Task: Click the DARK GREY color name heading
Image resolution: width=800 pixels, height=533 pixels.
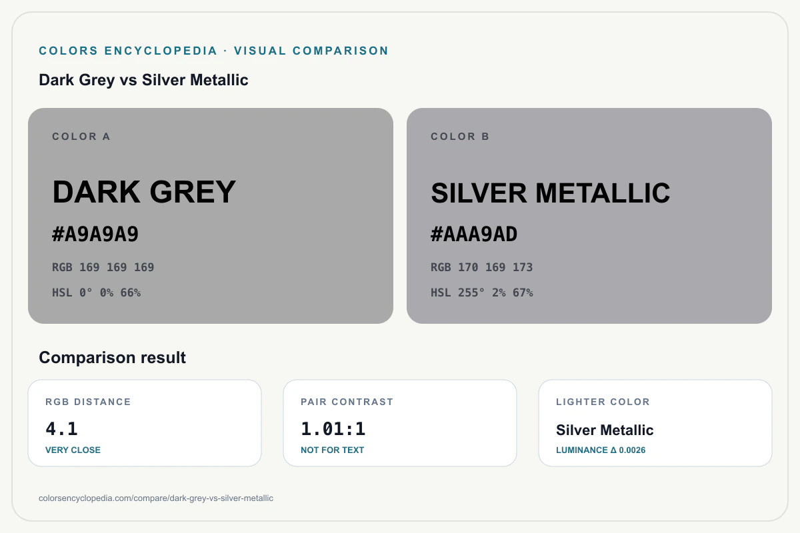Action: [x=144, y=192]
